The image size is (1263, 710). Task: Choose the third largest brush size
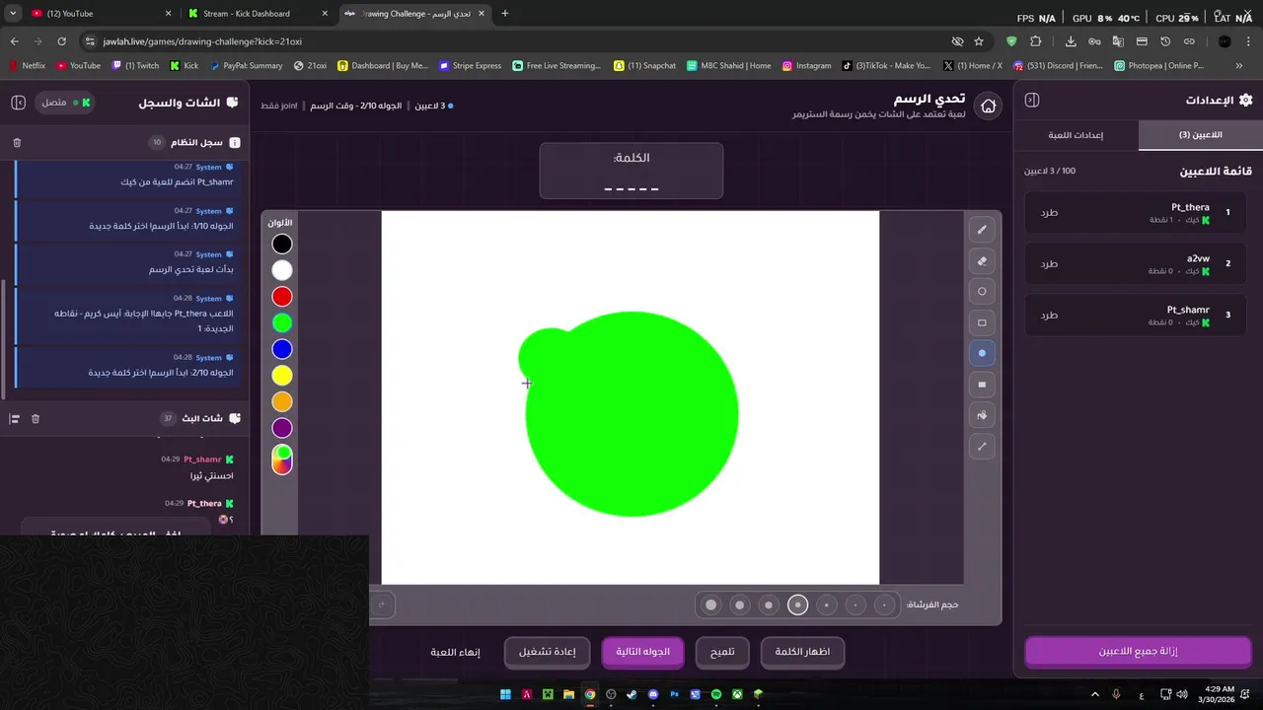pos(769,604)
